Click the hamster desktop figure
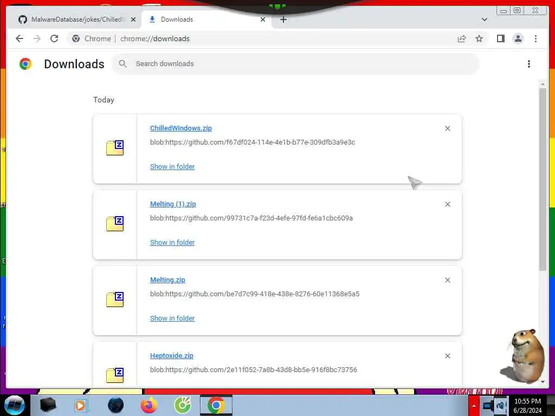 [524, 356]
